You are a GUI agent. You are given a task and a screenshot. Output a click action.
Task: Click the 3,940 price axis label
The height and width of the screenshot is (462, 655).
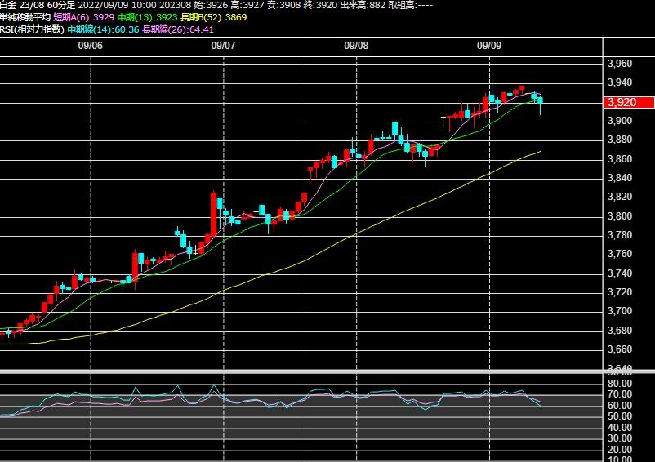click(x=620, y=82)
